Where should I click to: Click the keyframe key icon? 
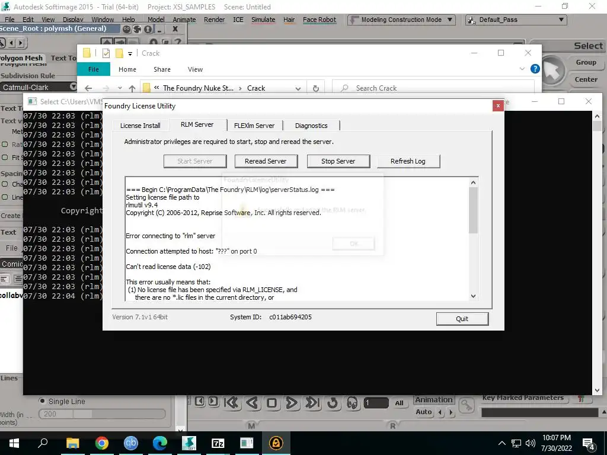[467, 405]
